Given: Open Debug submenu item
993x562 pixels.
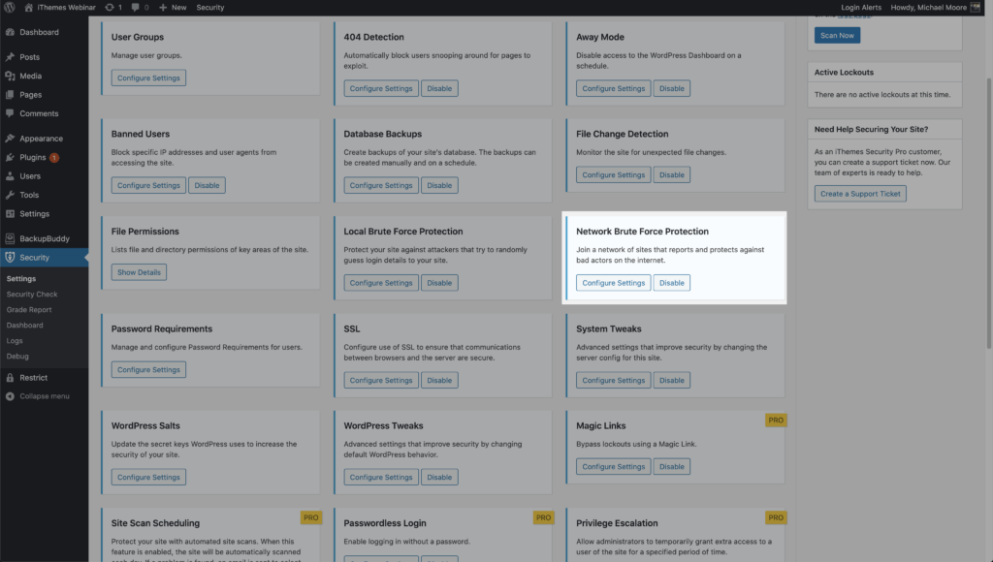Looking at the screenshot, I should point(17,357).
